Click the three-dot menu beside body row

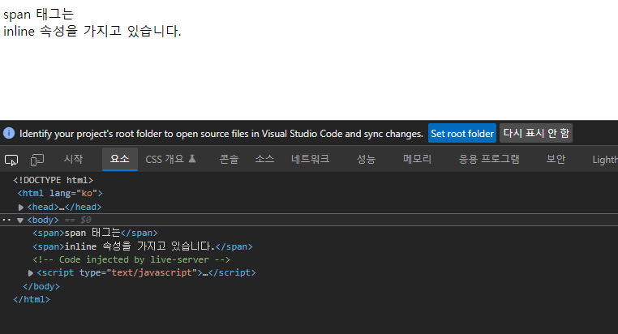[x=6, y=220]
